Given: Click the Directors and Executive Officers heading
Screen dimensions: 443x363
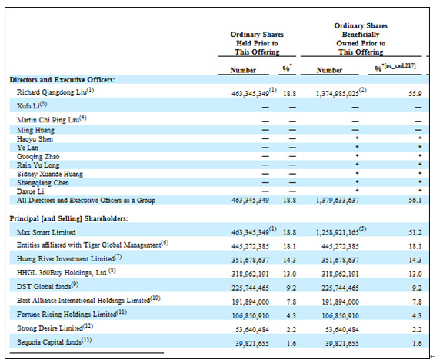Looking at the screenshot, I should (62, 80).
